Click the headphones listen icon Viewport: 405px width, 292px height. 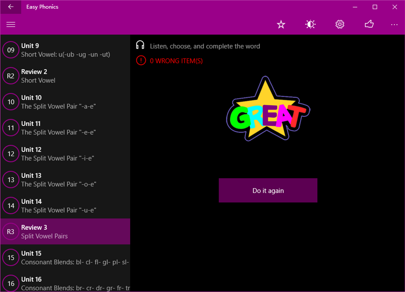(140, 46)
